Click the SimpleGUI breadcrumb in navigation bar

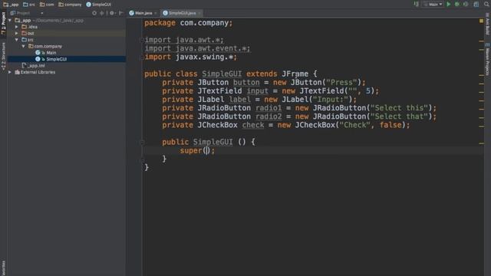coord(99,5)
